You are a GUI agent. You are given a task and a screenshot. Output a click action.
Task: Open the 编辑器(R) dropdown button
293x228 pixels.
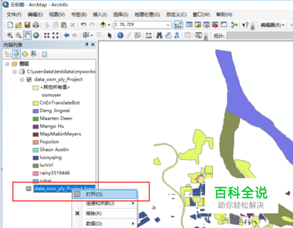click(272, 25)
